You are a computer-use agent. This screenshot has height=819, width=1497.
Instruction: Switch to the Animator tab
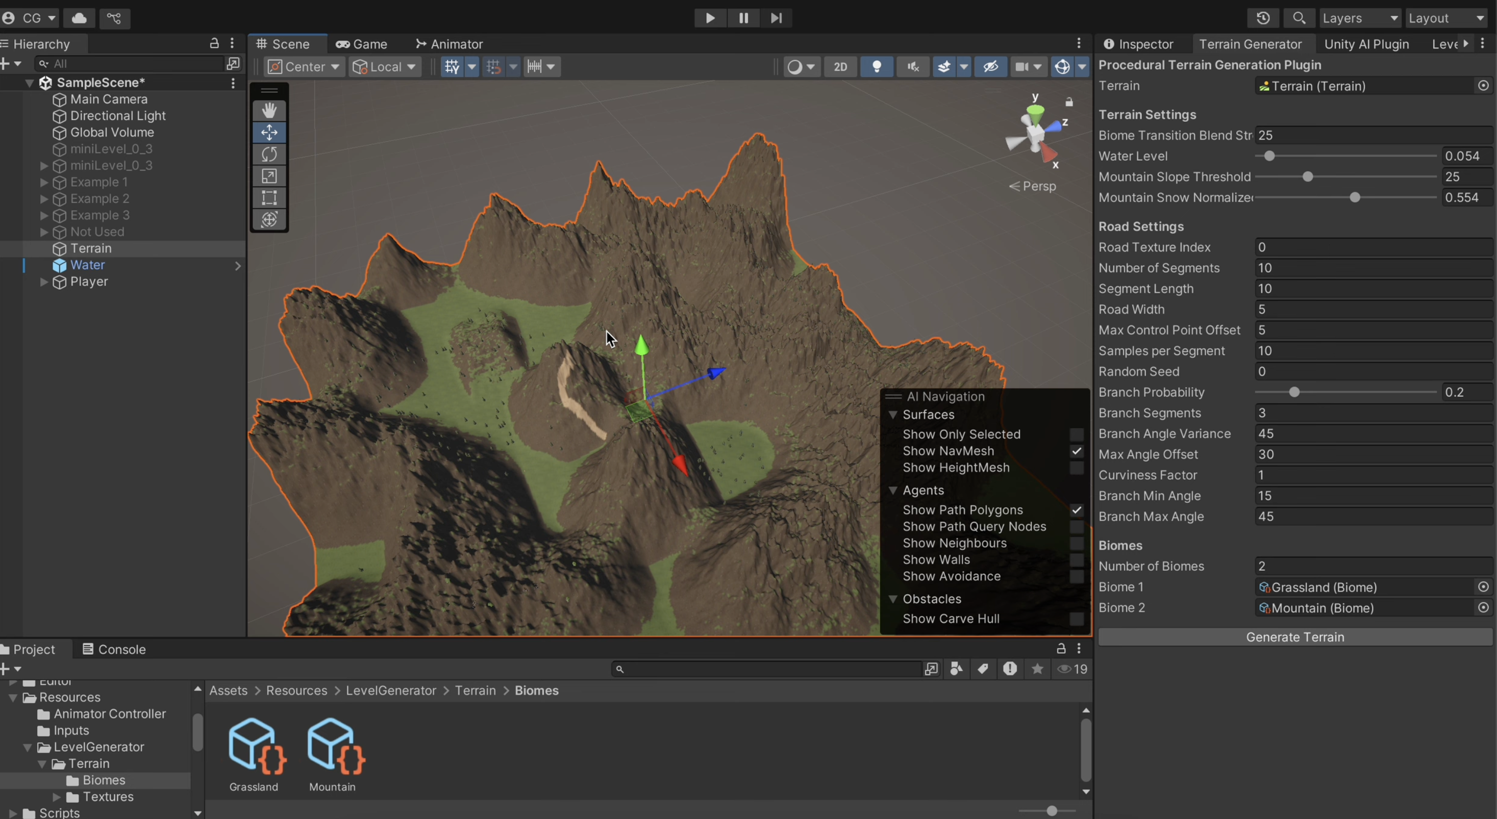click(449, 44)
